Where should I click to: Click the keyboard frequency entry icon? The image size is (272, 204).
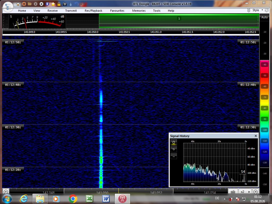click(233, 192)
